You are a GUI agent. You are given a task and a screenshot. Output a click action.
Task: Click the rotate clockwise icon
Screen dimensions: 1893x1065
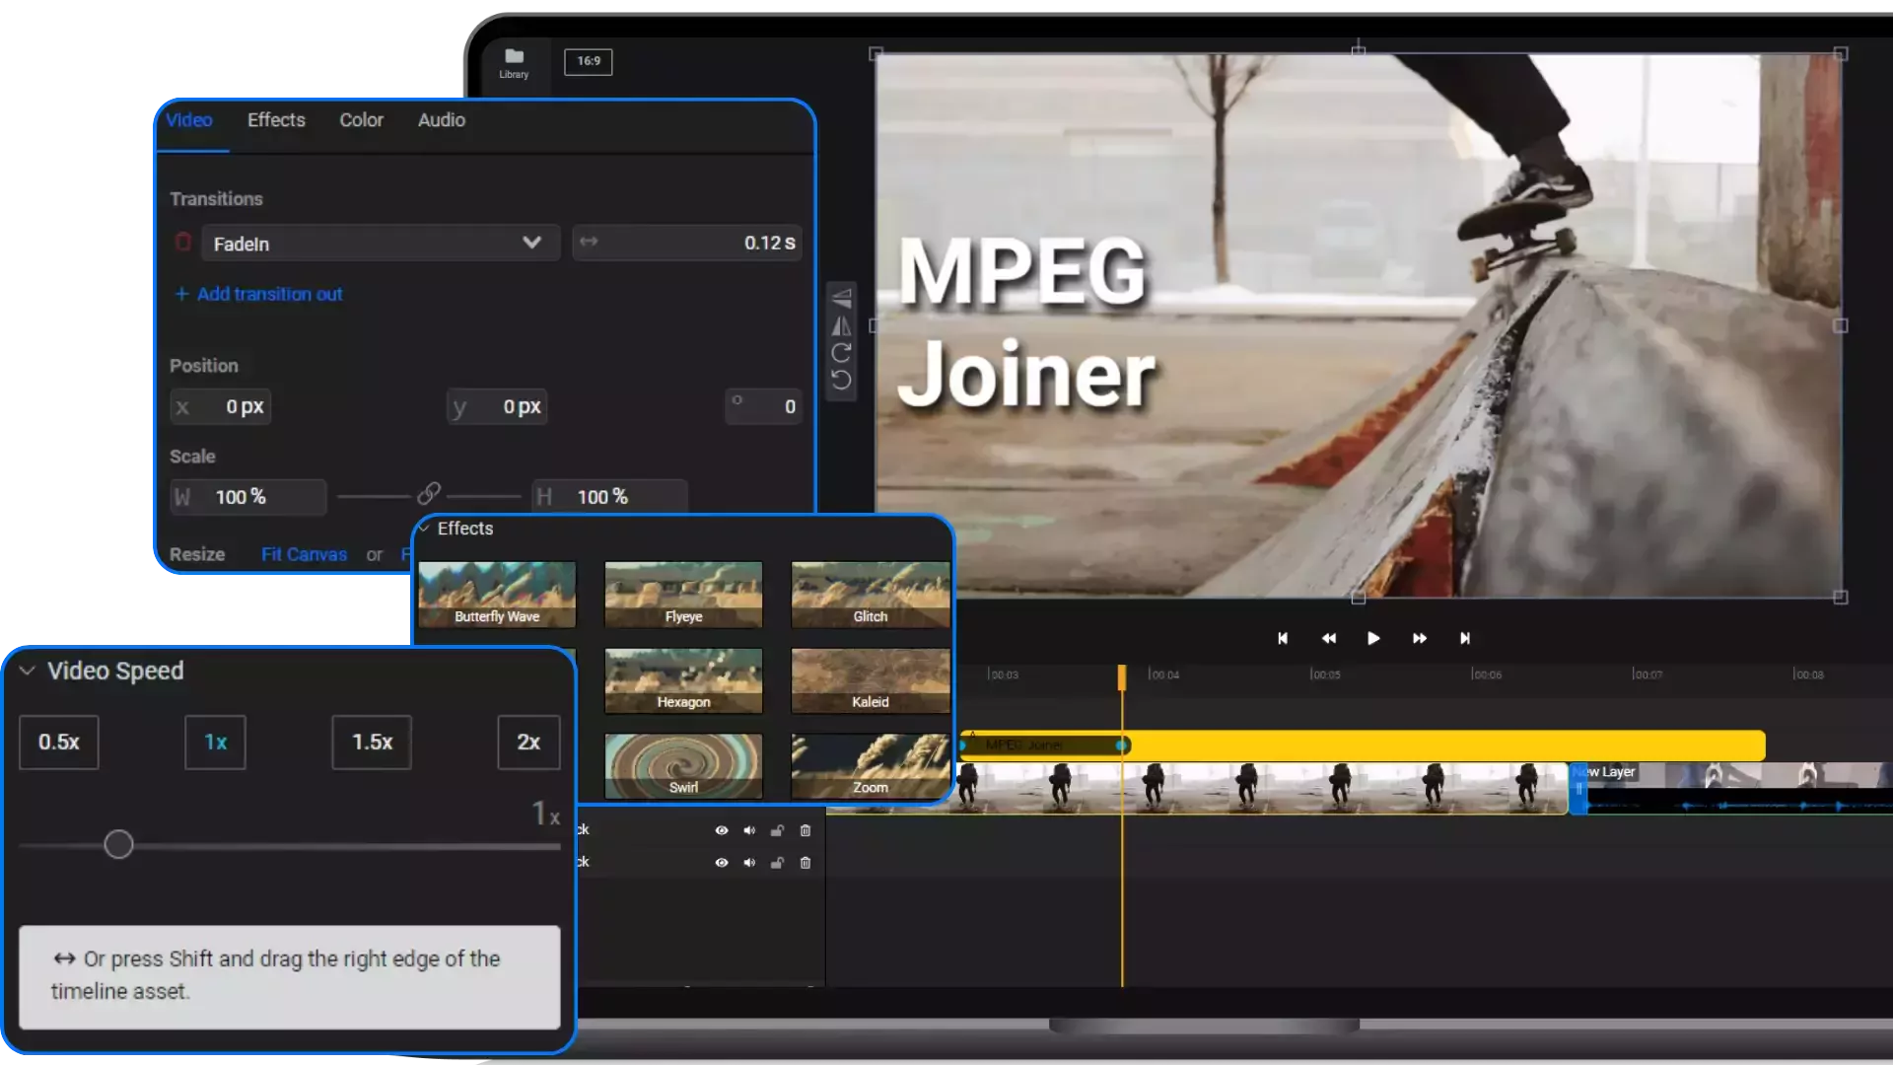841,352
